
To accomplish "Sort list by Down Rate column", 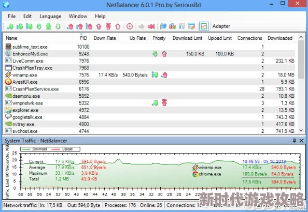I will (105, 38).
